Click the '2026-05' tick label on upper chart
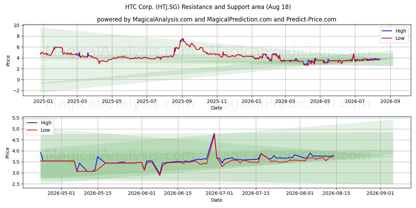416x208 pixels. pyautogui.click(x=320, y=102)
